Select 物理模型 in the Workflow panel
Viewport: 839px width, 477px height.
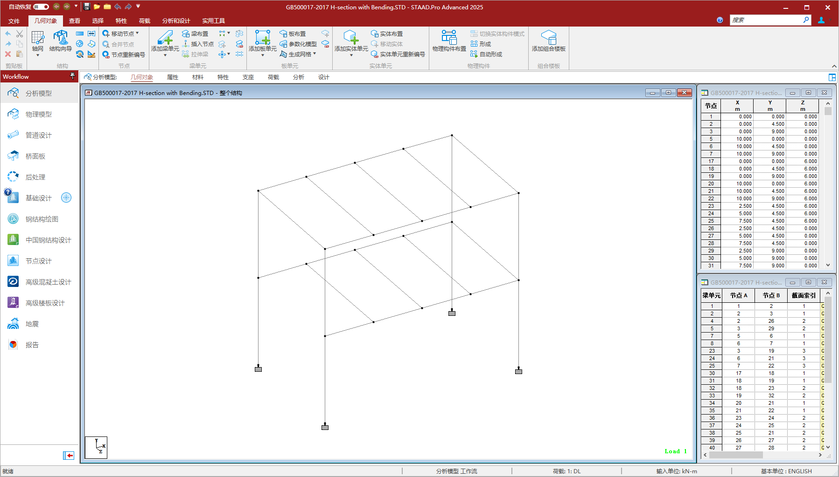tap(40, 114)
